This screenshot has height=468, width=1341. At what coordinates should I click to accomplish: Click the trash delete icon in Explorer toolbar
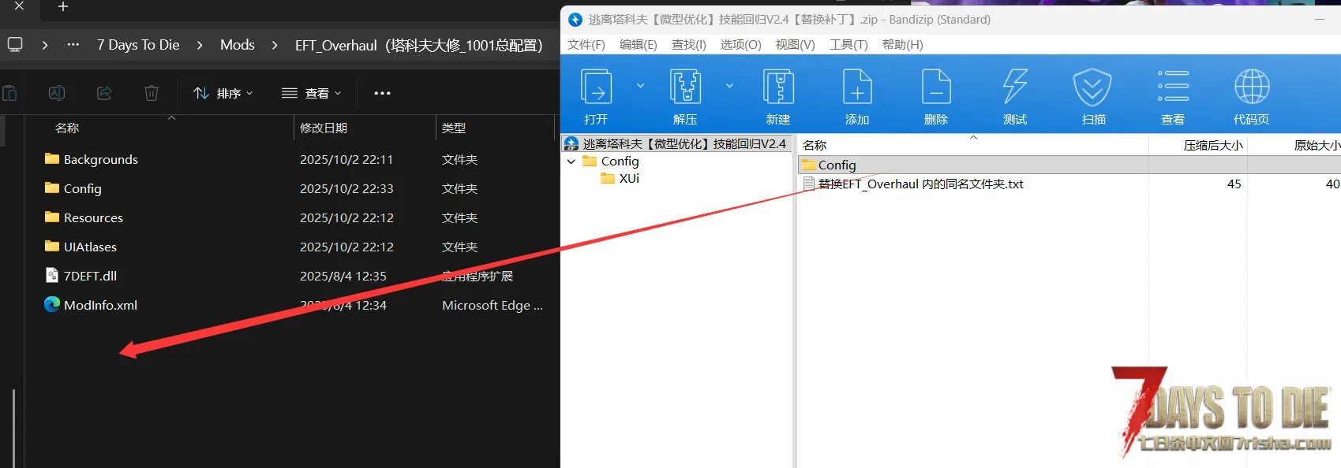pos(152,93)
